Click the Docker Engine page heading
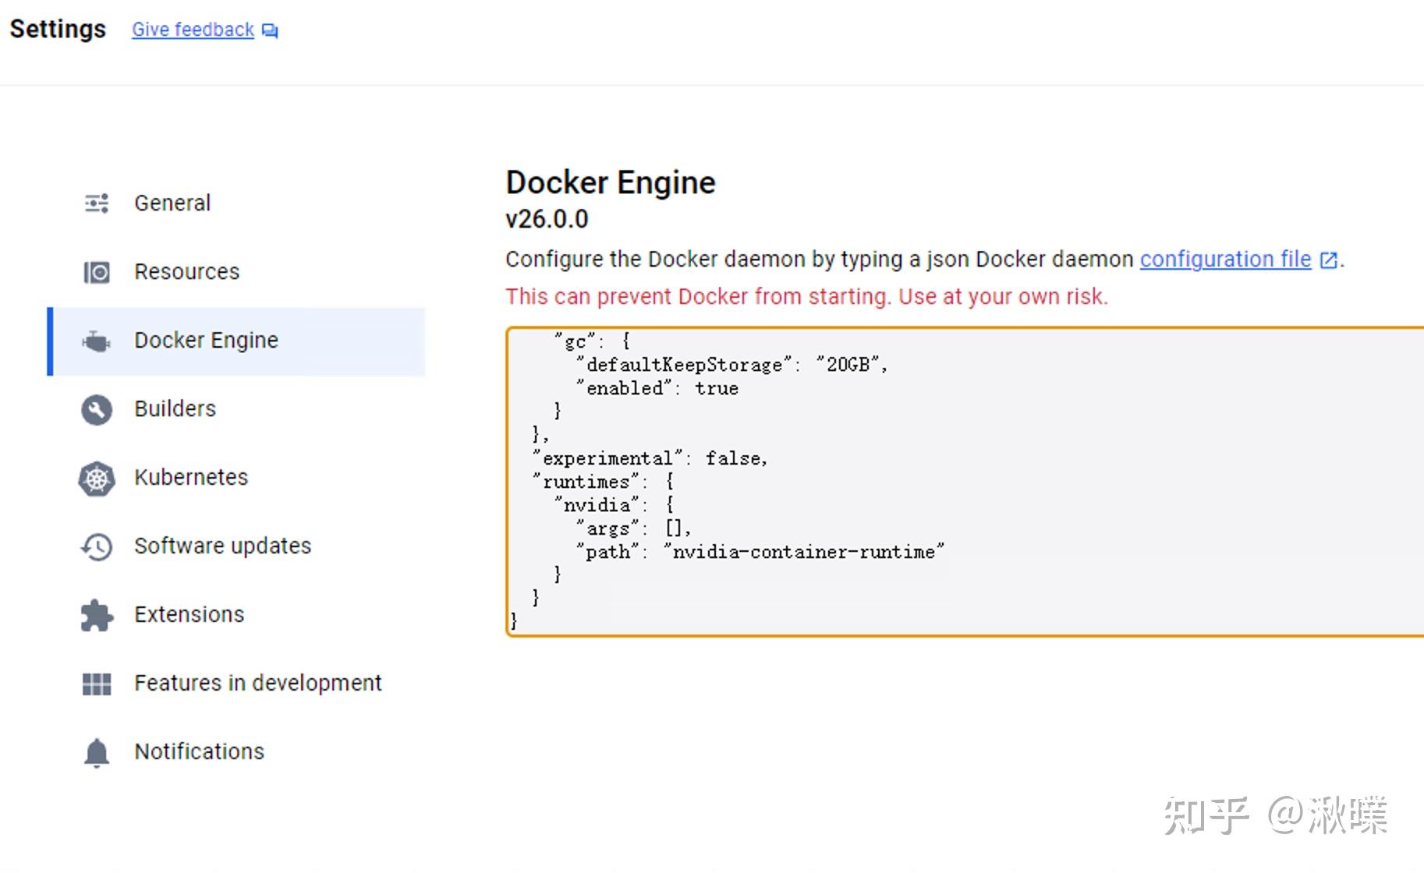The width and height of the screenshot is (1424, 873). tap(611, 182)
